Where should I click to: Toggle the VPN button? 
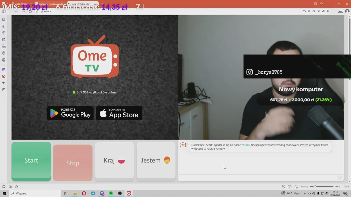click(x=341, y=11)
